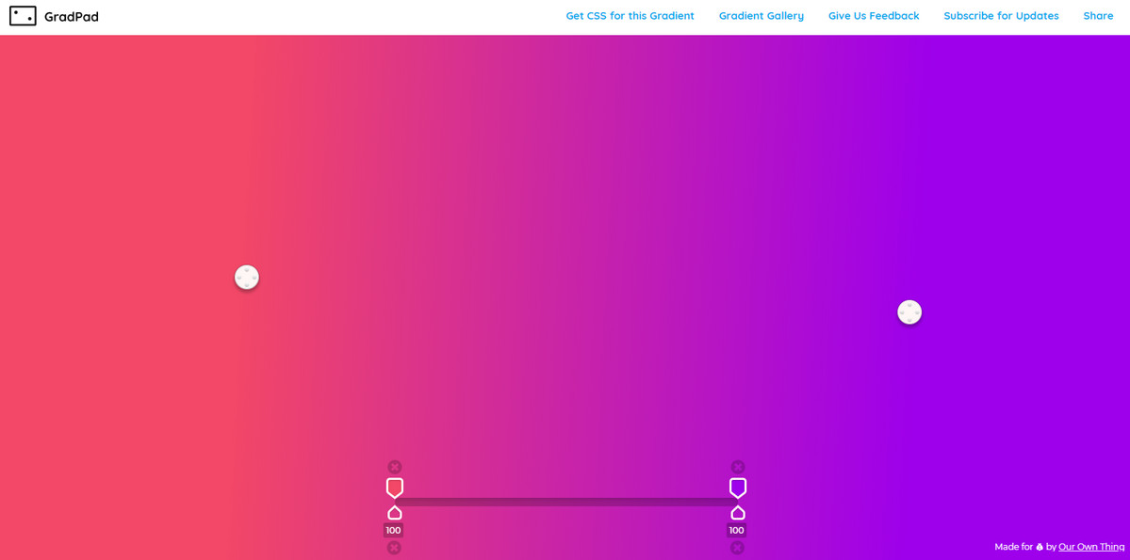1130x560 pixels.
Task: Click the Share link
Action: coord(1098,16)
